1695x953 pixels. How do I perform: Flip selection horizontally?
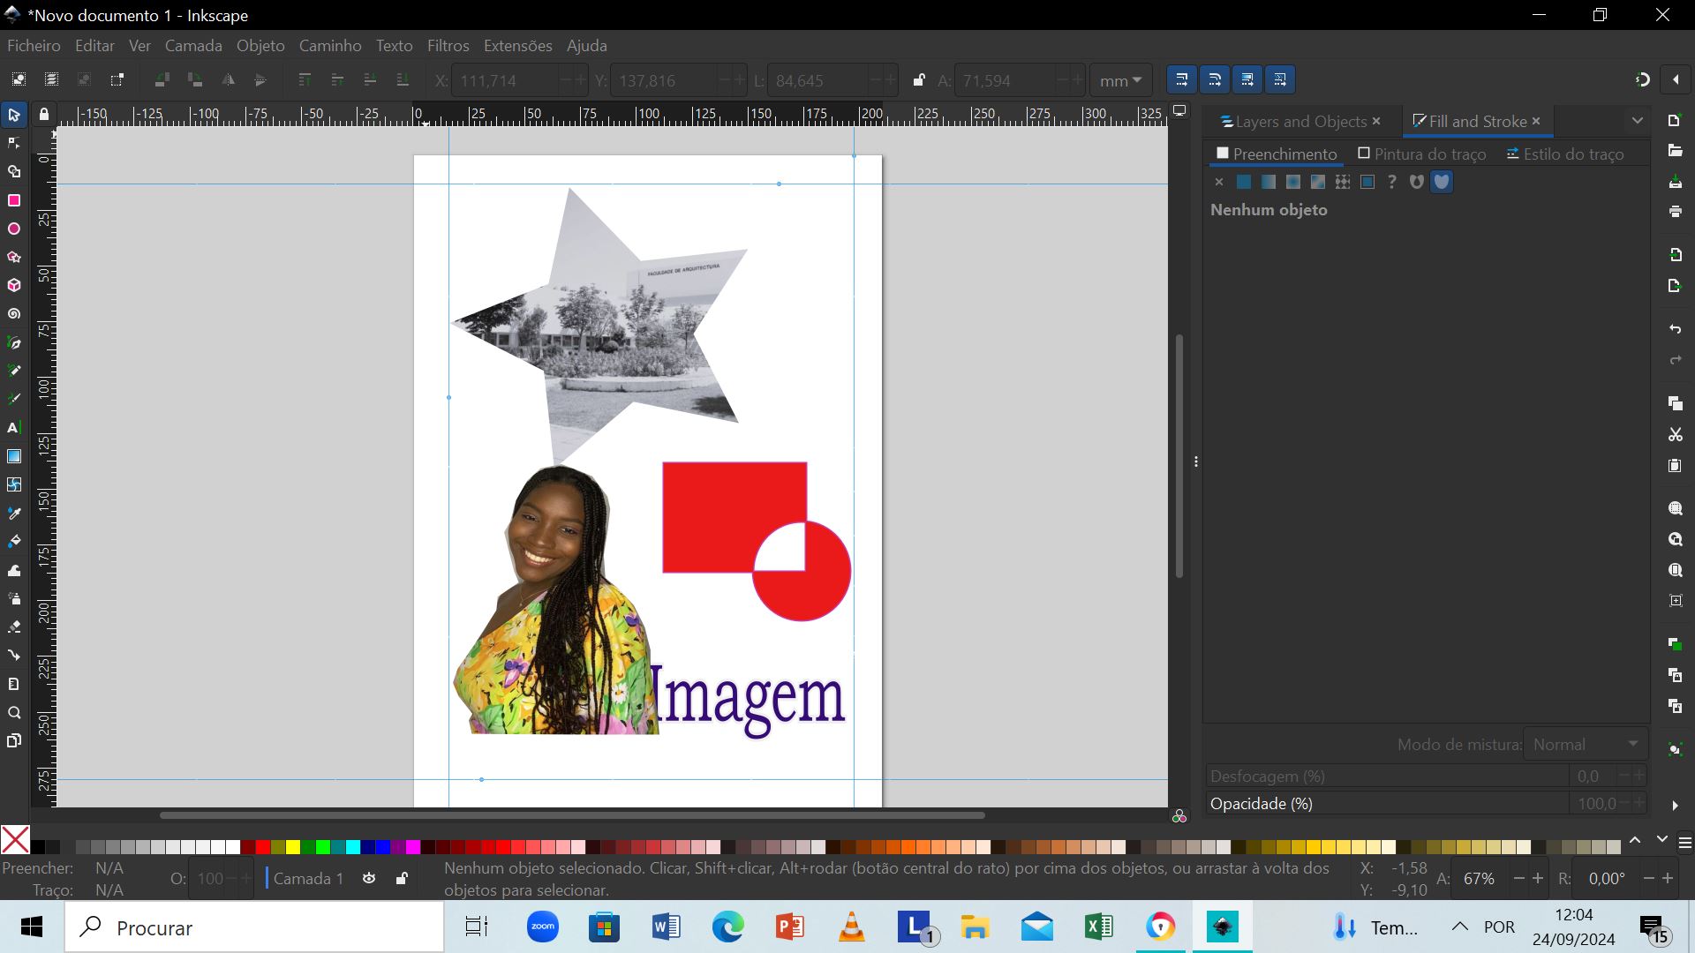click(x=228, y=79)
